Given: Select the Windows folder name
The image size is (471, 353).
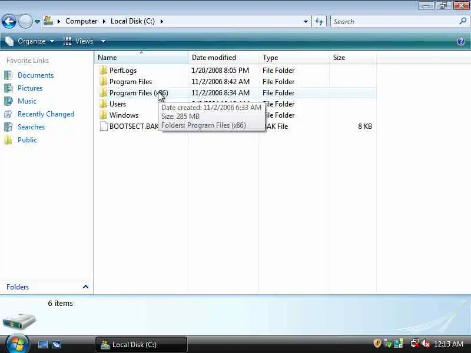Looking at the screenshot, I should tap(124, 115).
